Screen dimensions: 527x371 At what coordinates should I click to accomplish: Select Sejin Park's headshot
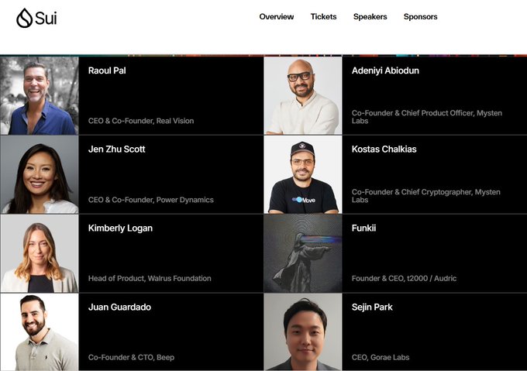pyautogui.click(x=303, y=332)
